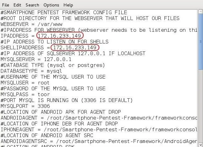Image resolution: width=203 pixels, height=147 pixels.
Task: Click the scrollbar down arrow
Action: tap(201, 144)
